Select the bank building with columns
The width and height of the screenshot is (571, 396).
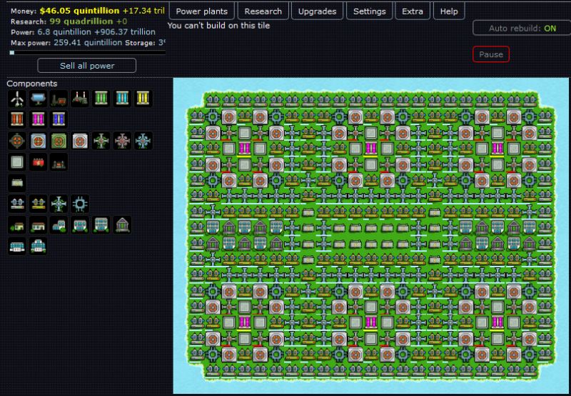pyautogui.click(x=122, y=225)
